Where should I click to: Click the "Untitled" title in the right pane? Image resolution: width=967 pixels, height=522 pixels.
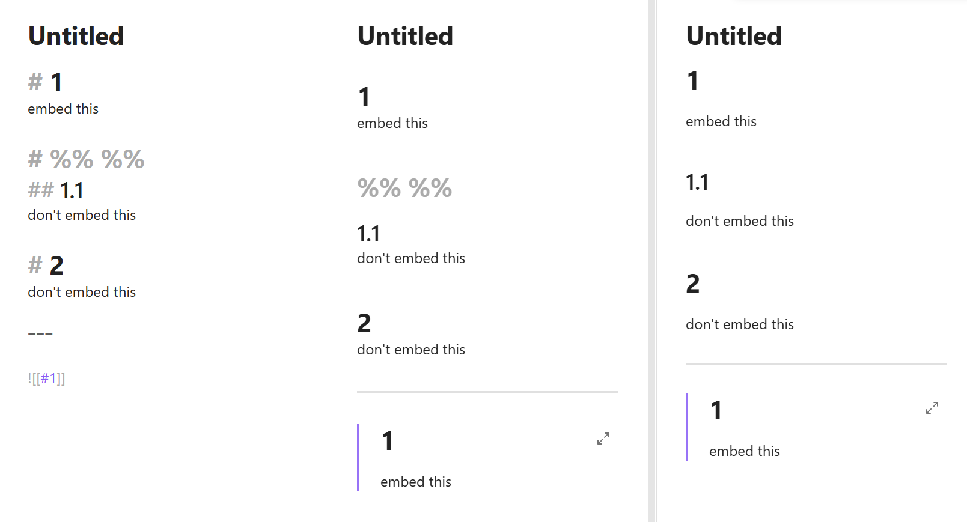pos(734,36)
